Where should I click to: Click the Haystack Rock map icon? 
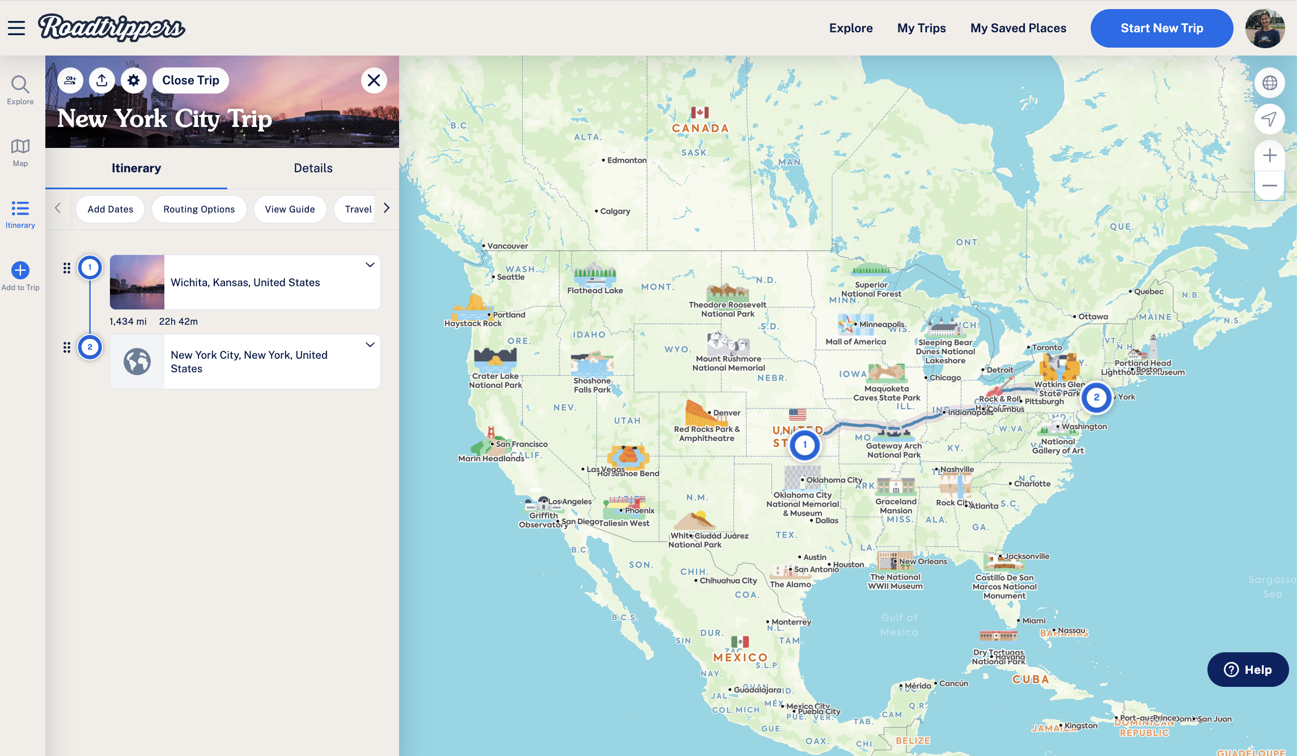pyautogui.click(x=473, y=307)
